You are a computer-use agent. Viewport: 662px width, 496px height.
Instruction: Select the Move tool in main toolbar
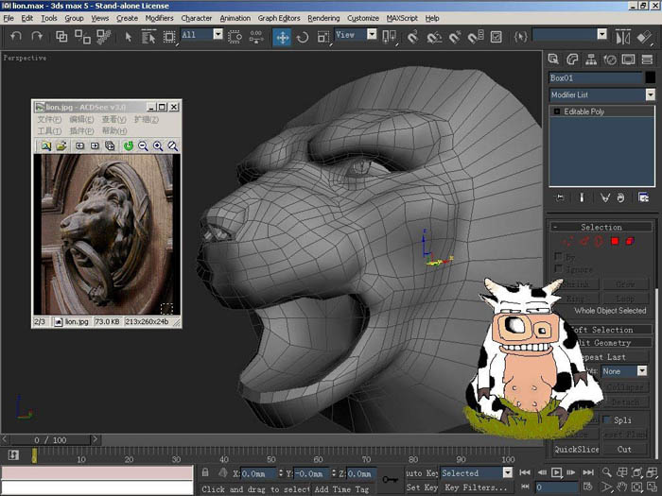coord(282,37)
